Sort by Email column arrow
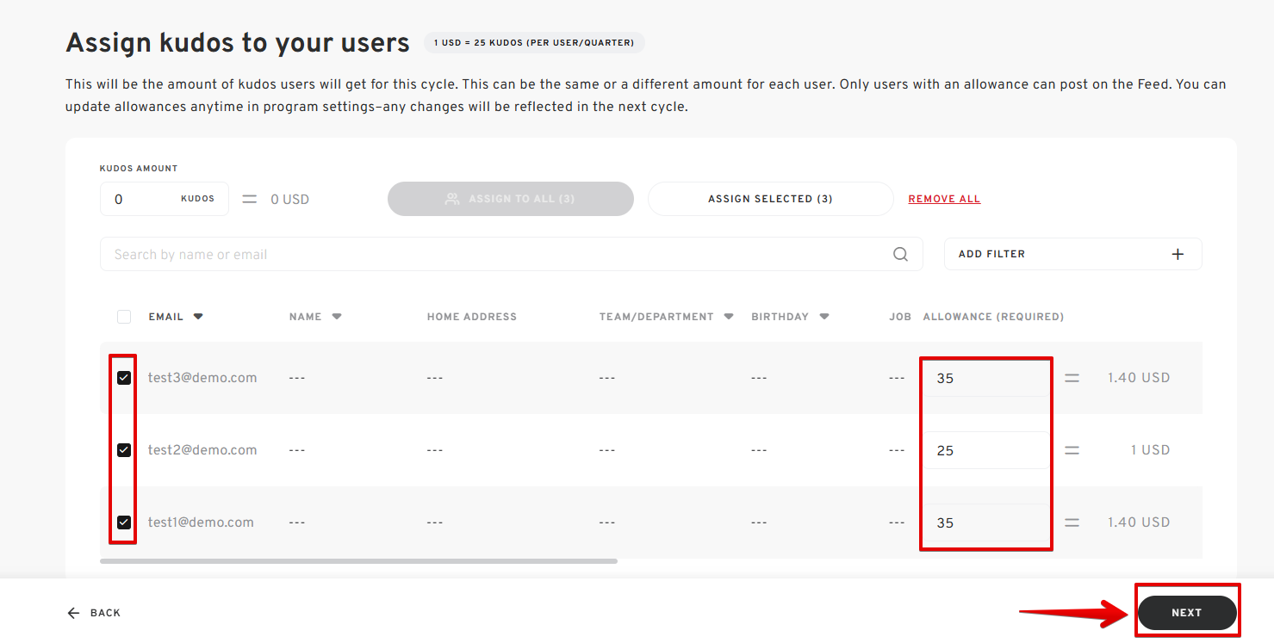 (x=198, y=317)
